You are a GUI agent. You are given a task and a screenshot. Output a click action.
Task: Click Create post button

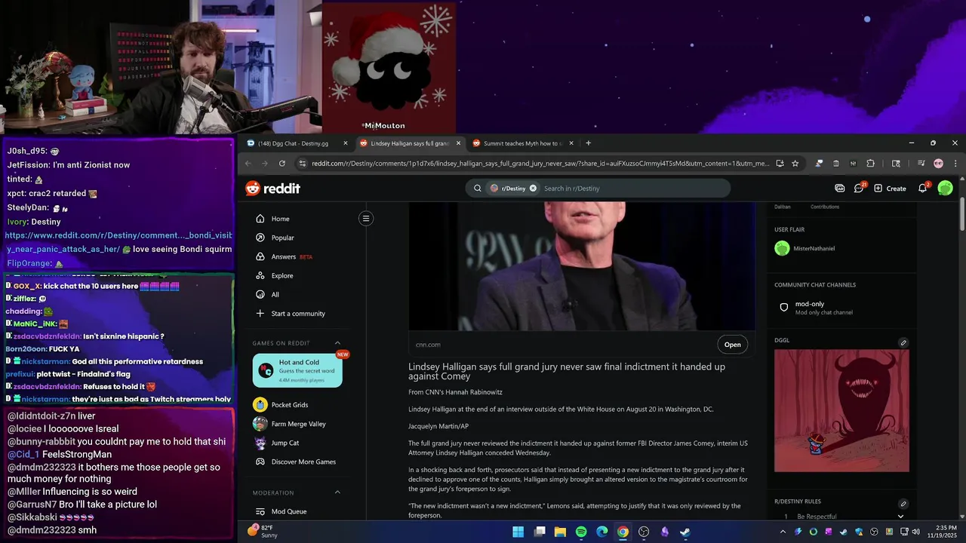click(890, 189)
